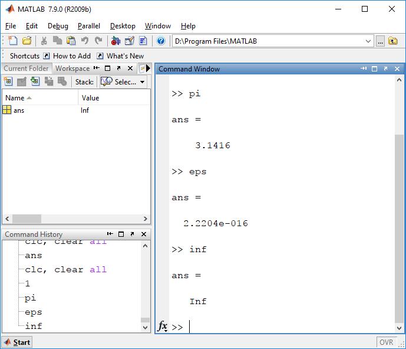Minimize the Workspace panel to side
This screenshot has height=349, width=406.
tap(97, 68)
